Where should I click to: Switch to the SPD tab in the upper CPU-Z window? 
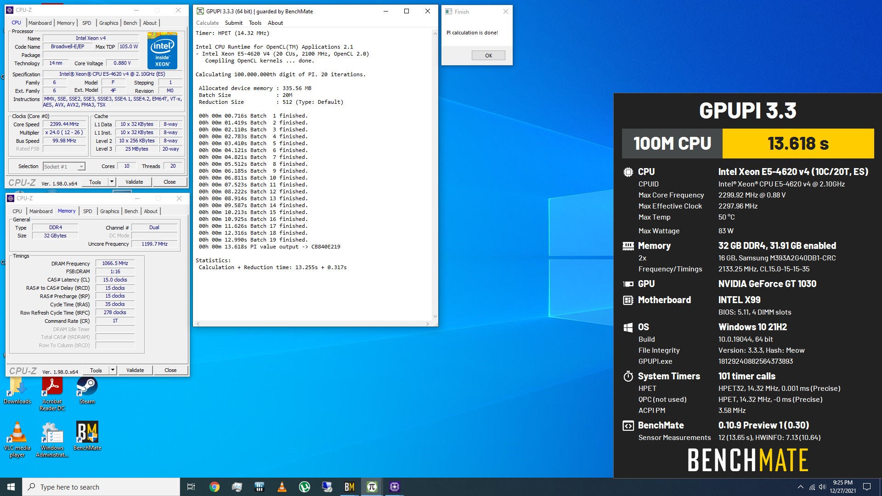click(87, 23)
